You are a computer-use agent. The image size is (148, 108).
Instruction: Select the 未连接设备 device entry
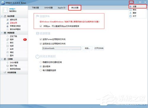click(12, 73)
